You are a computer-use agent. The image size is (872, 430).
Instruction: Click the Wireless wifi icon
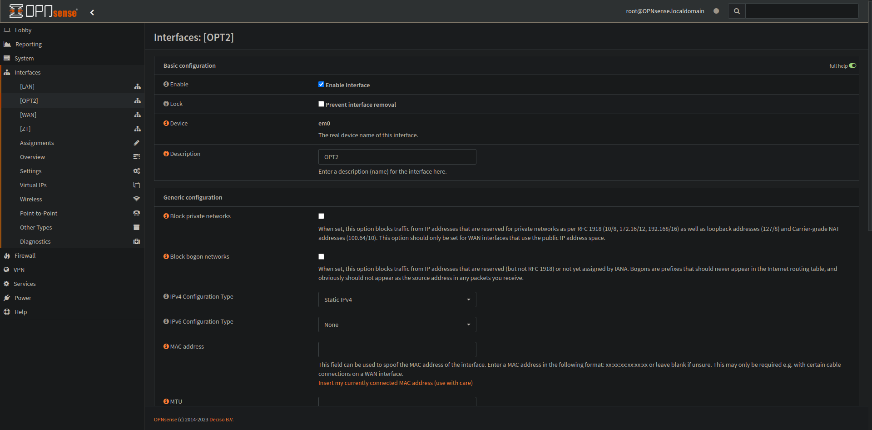137,199
